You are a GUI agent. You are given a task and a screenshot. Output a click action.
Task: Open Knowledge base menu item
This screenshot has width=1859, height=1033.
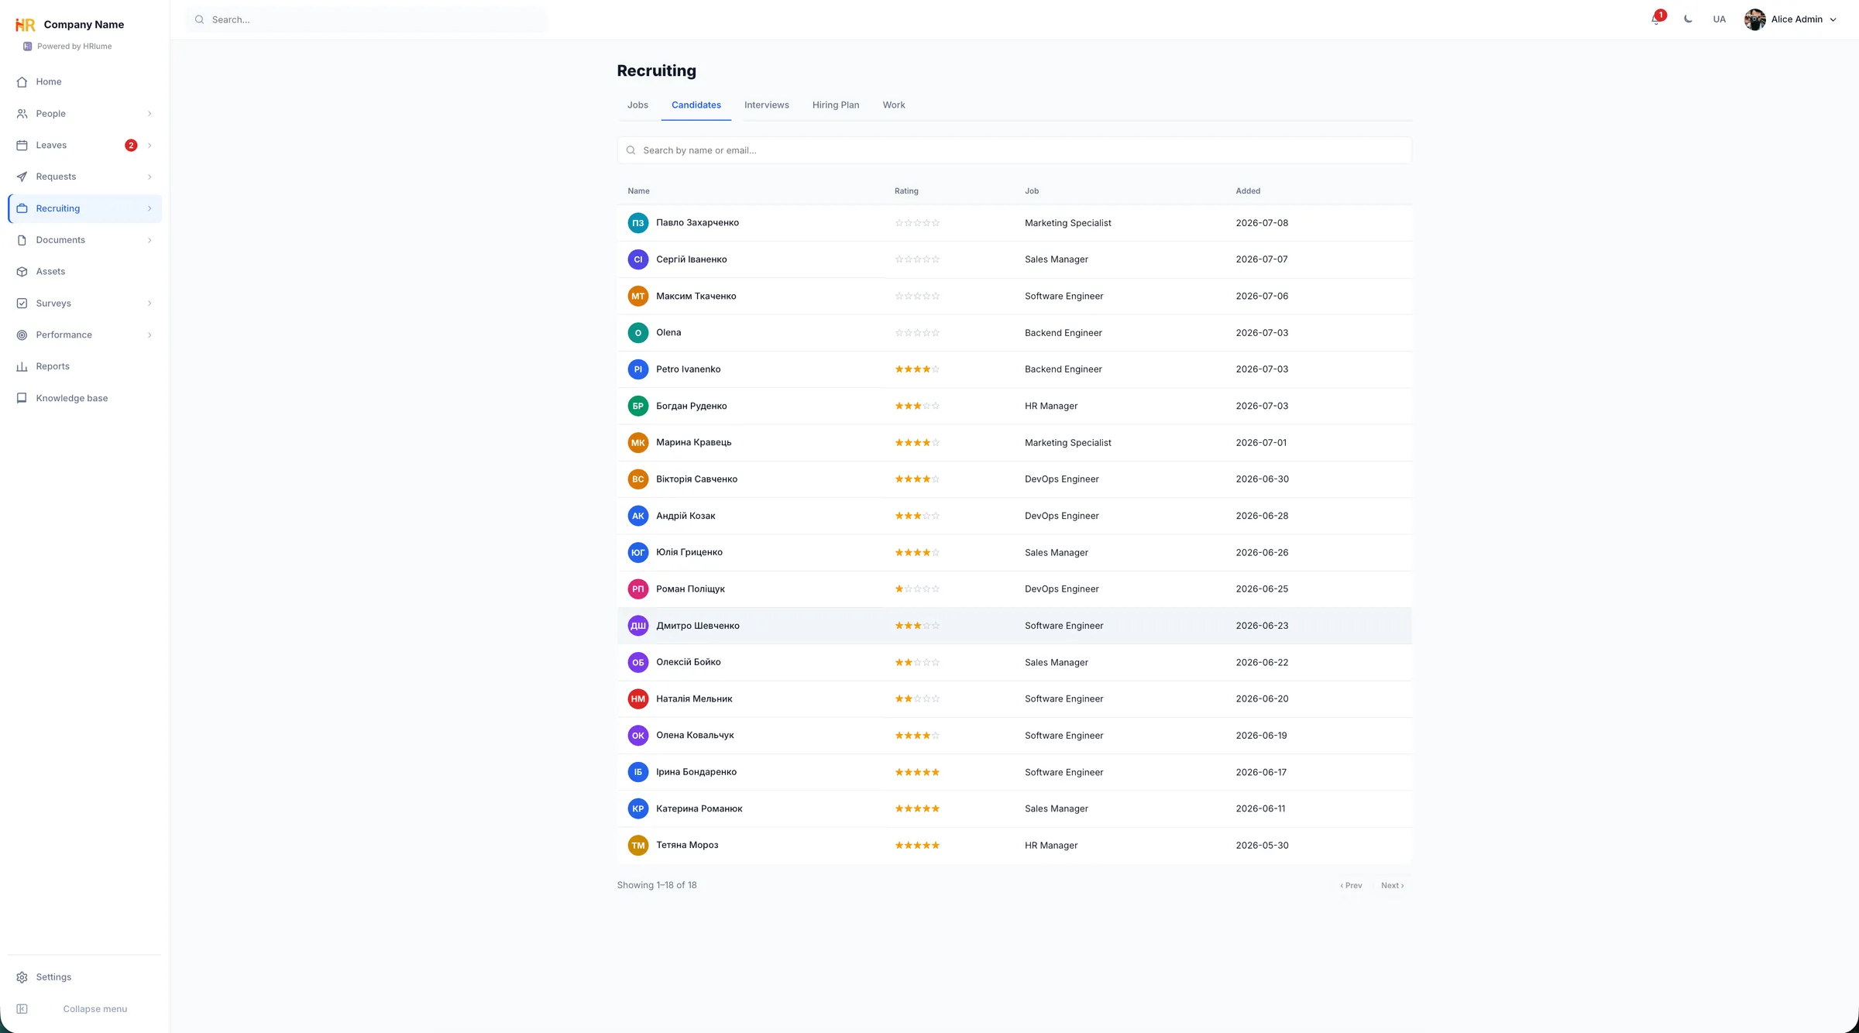pyautogui.click(x=84, y=398)
